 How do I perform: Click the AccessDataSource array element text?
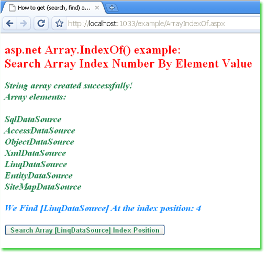coord(40,130)
